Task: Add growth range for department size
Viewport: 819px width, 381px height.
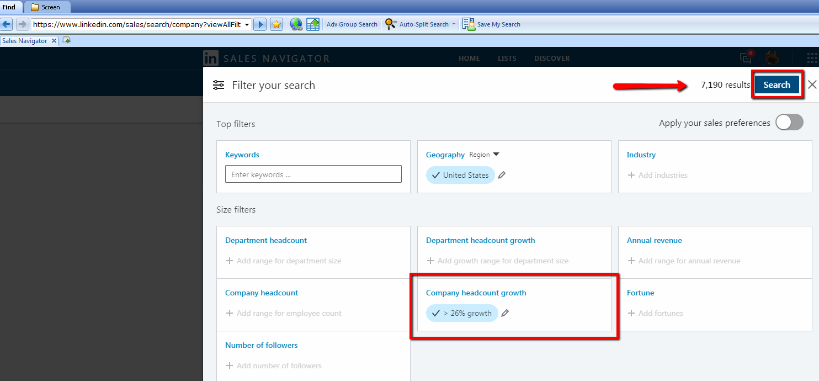Action: coord(498,261)
